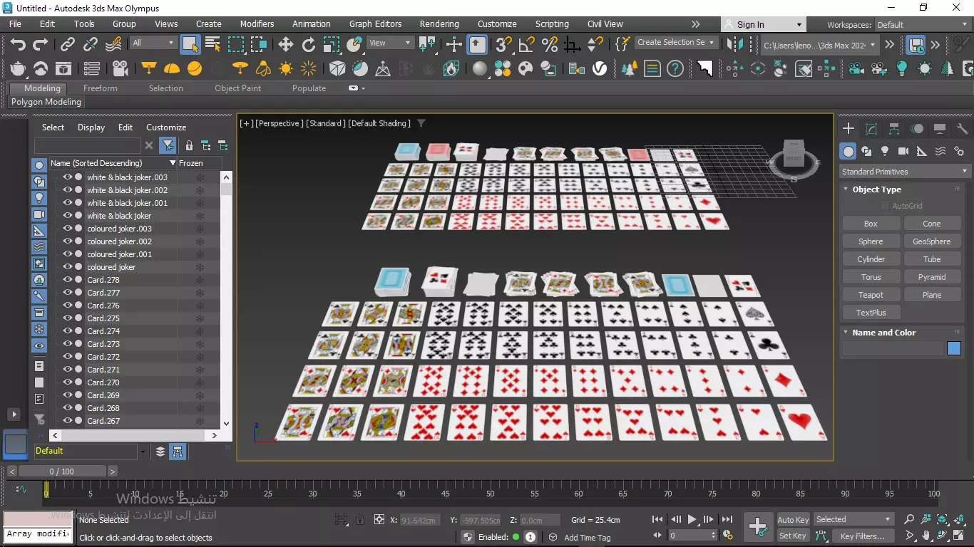Open the Modify panel tab
This screenshot has height=547, width=974.
[871, 129]
